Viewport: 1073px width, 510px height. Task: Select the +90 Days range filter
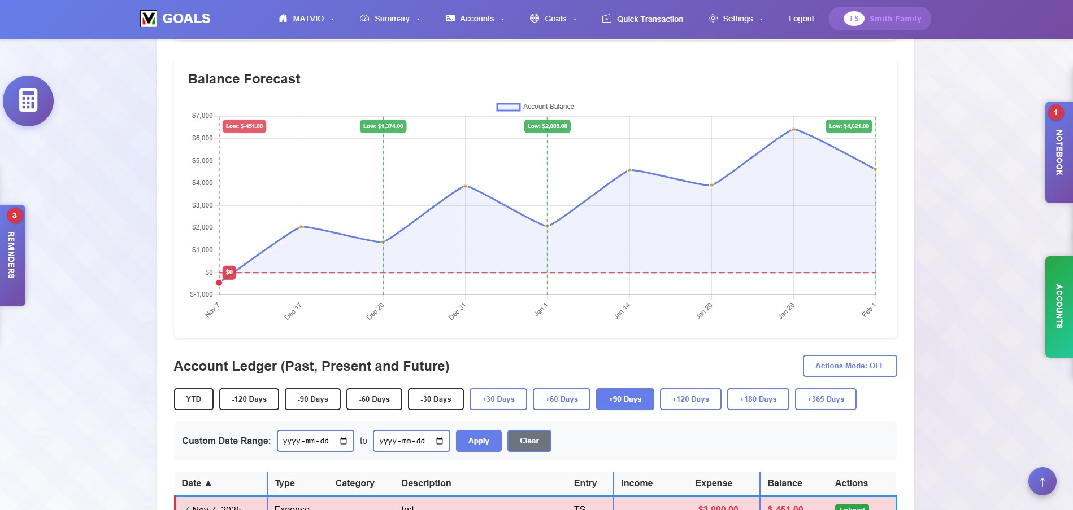624,399
